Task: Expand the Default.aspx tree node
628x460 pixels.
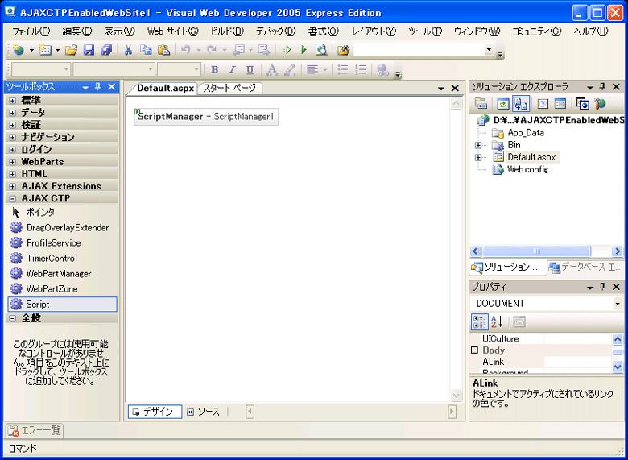Action: pos(477,157)
